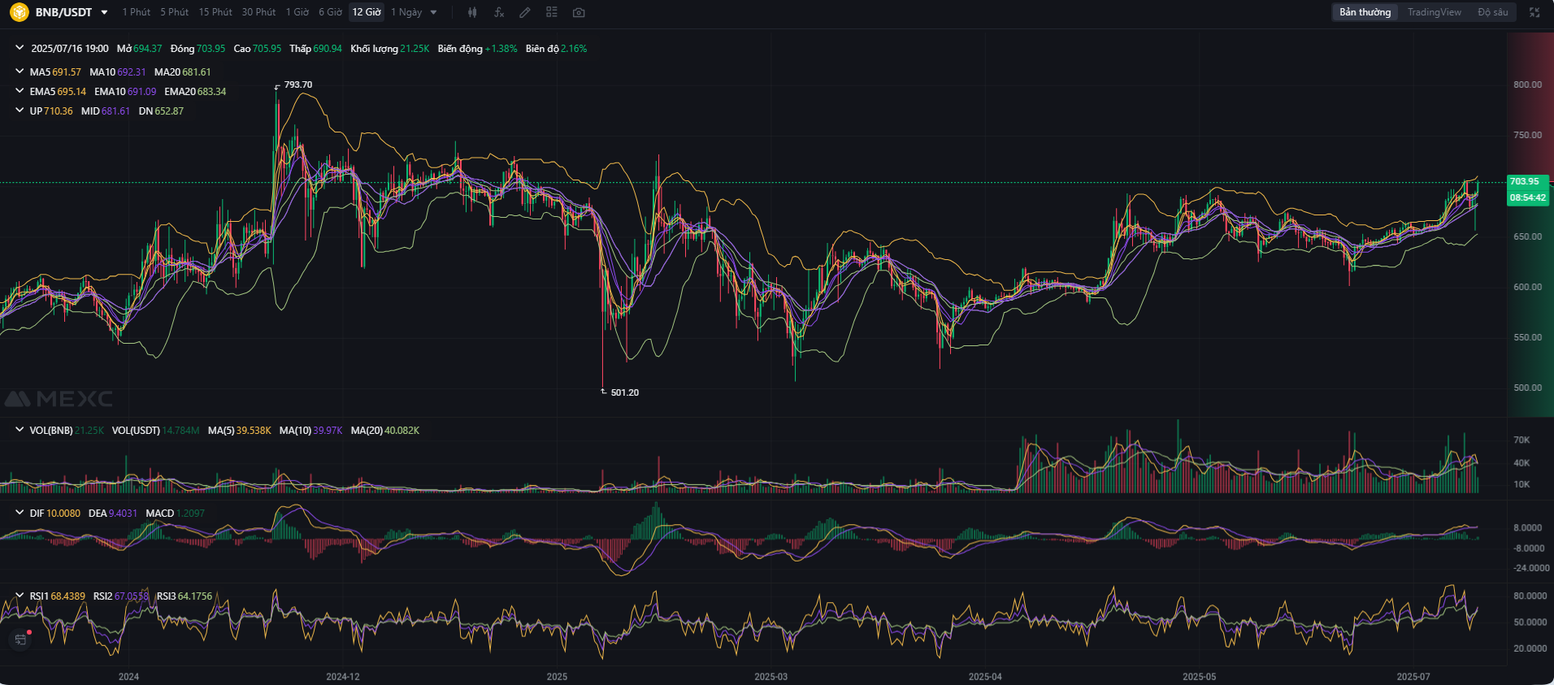Click the 793.70 high price marker
The height and width of the screenshot is (685, 1554).
click(298, 85)
